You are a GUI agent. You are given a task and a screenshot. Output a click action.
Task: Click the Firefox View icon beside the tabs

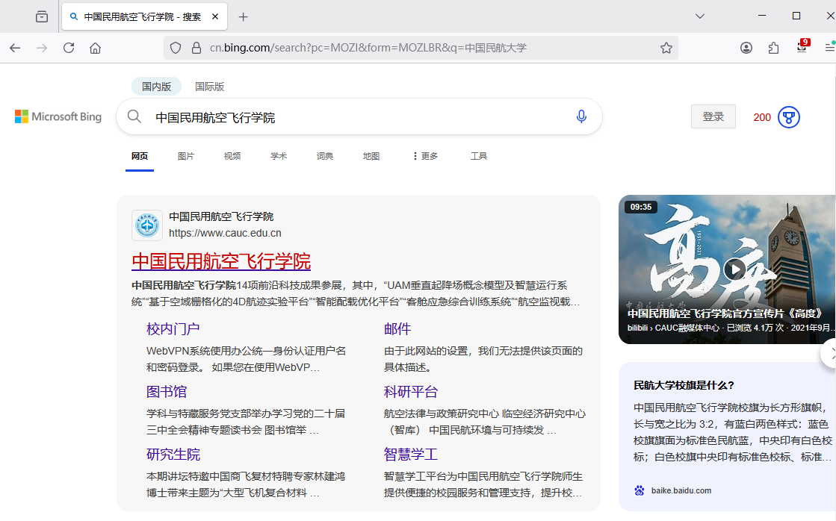(42, 16)
